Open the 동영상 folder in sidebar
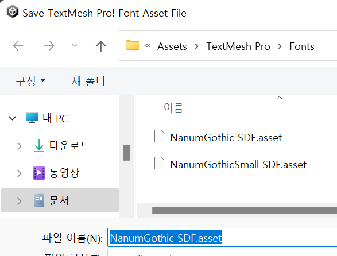The height and width of the screenshot is (256, 337). coord(64,173)
